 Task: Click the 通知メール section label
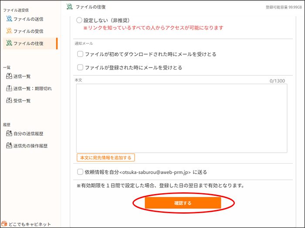(x=84, y=44)
